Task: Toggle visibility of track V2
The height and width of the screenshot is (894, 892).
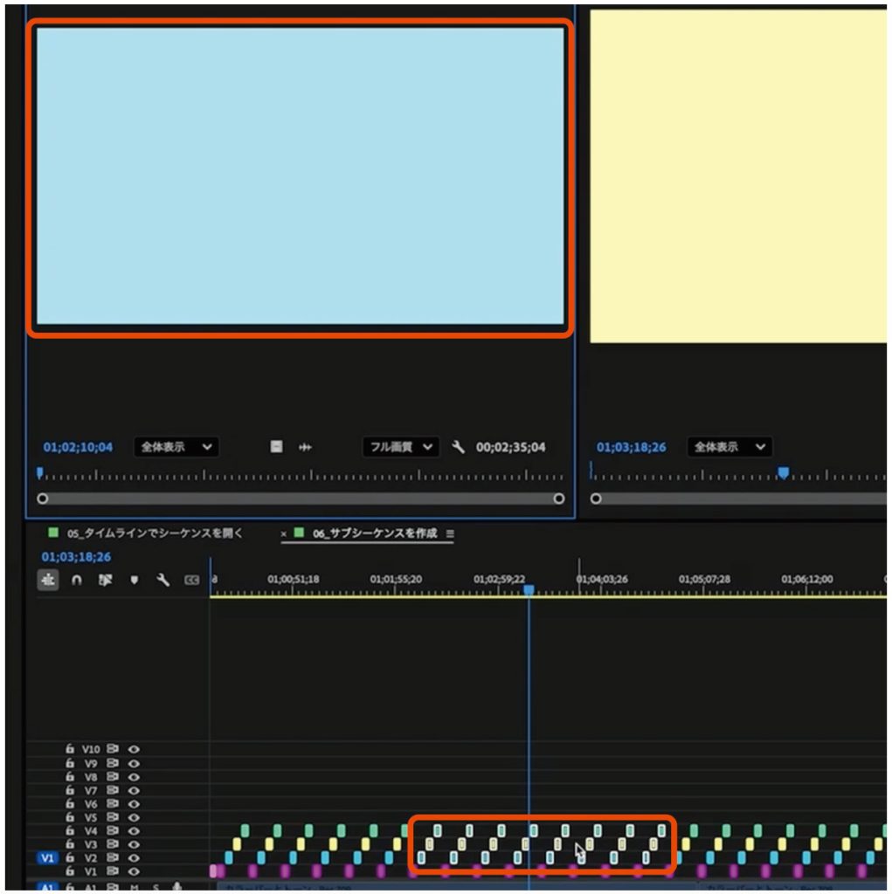Action: point(135,858)
